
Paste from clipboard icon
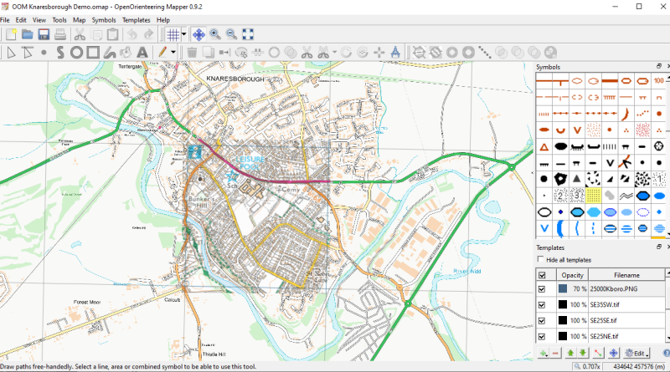pos(113,34)
